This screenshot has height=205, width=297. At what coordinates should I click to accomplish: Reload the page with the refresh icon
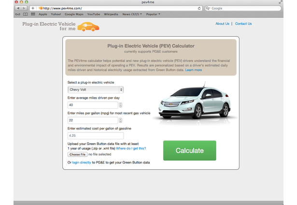pos(199,8)
